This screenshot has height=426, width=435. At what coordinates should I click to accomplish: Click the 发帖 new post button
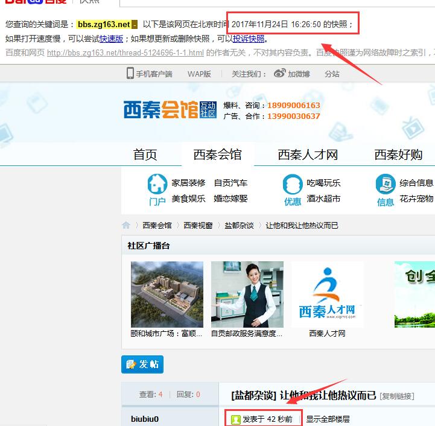coord(142,364)
